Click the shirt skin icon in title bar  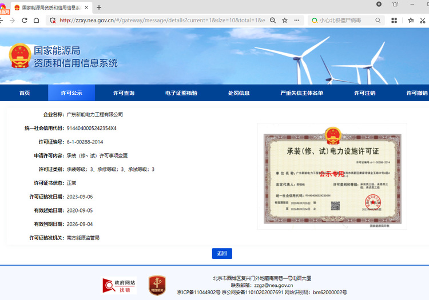coord(395,4)
